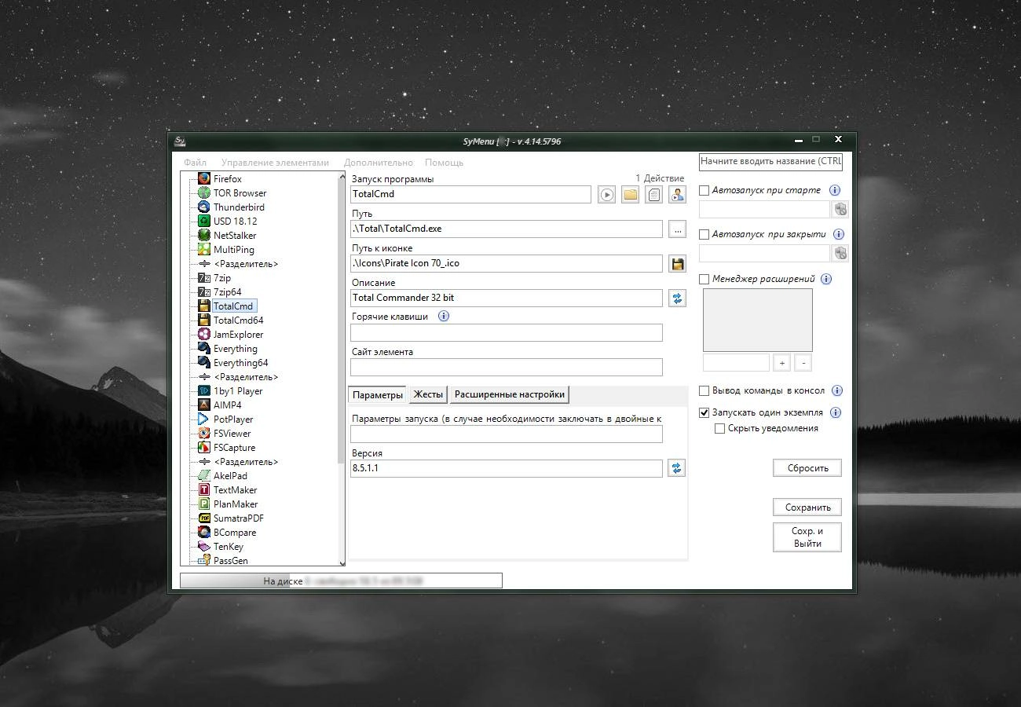Click the refresh icon beside version field

click(676, 468)
